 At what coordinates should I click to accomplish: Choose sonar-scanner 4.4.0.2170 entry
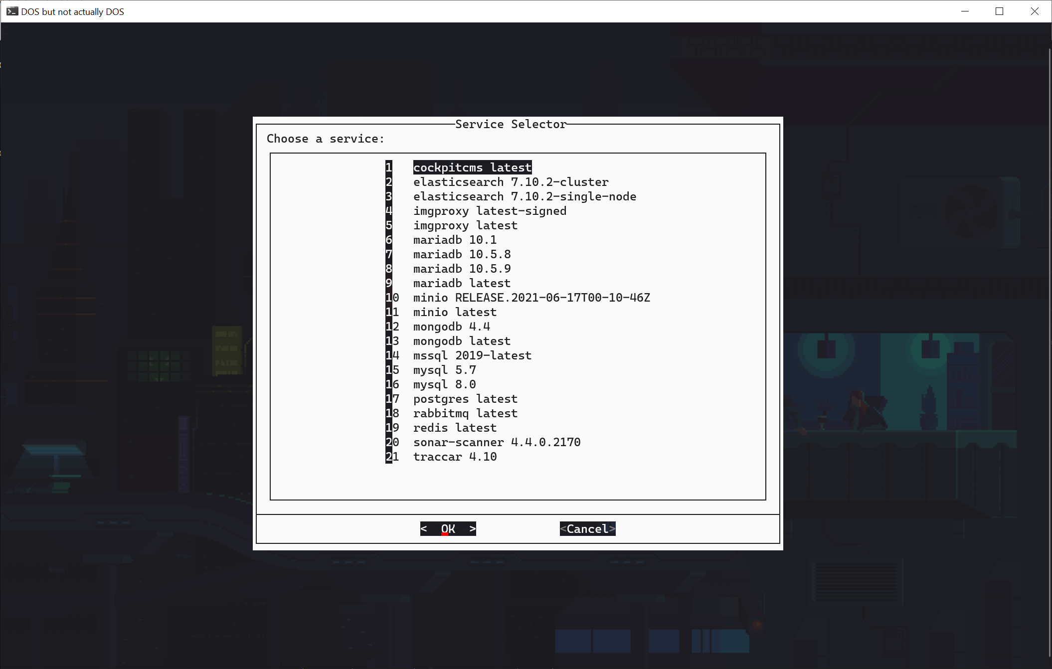coord(497,442)
